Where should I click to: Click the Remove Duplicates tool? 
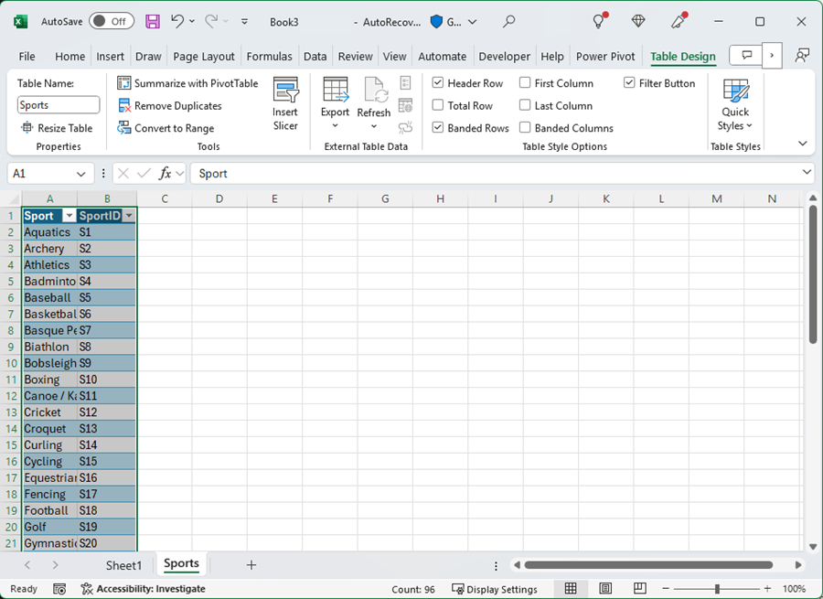pos(174,105)
